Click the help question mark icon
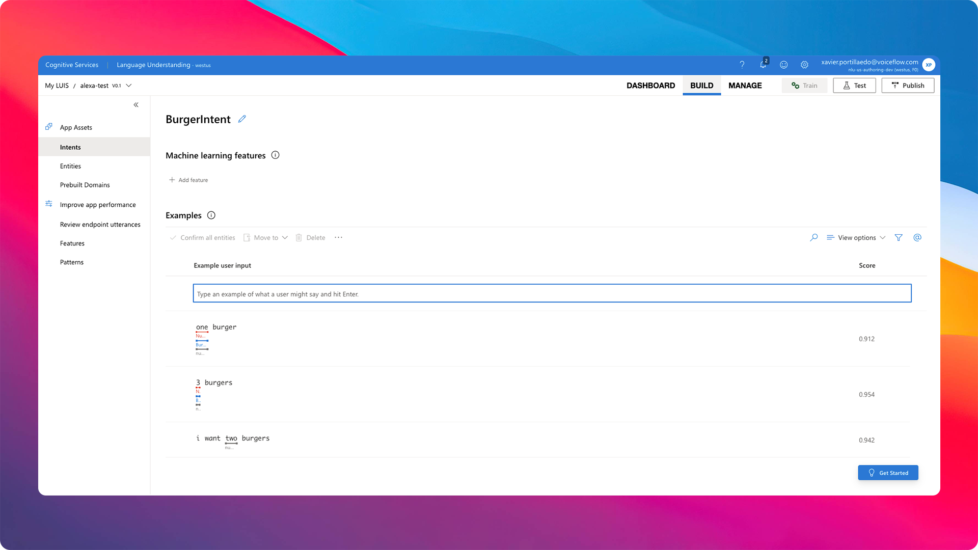 [x=742, y=65]
